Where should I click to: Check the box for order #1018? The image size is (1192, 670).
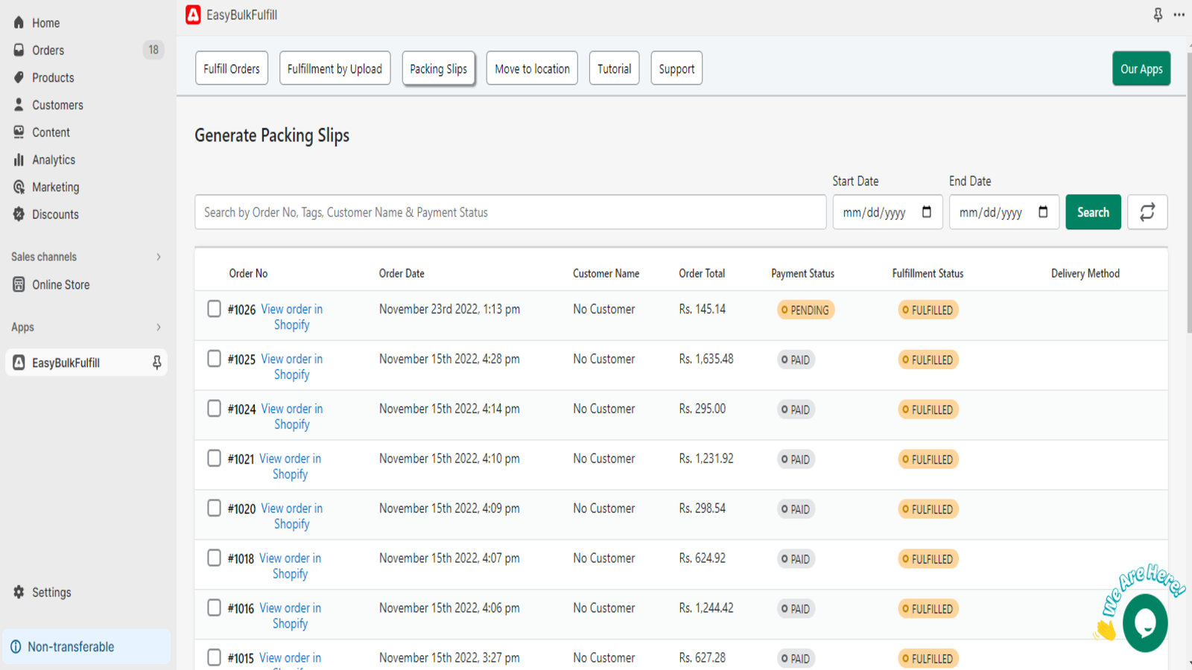point(214,558)
